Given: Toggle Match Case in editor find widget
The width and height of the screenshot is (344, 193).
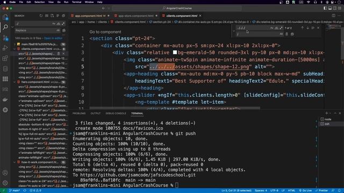Looking at the screenshot, I should click(x=271, y=28).
